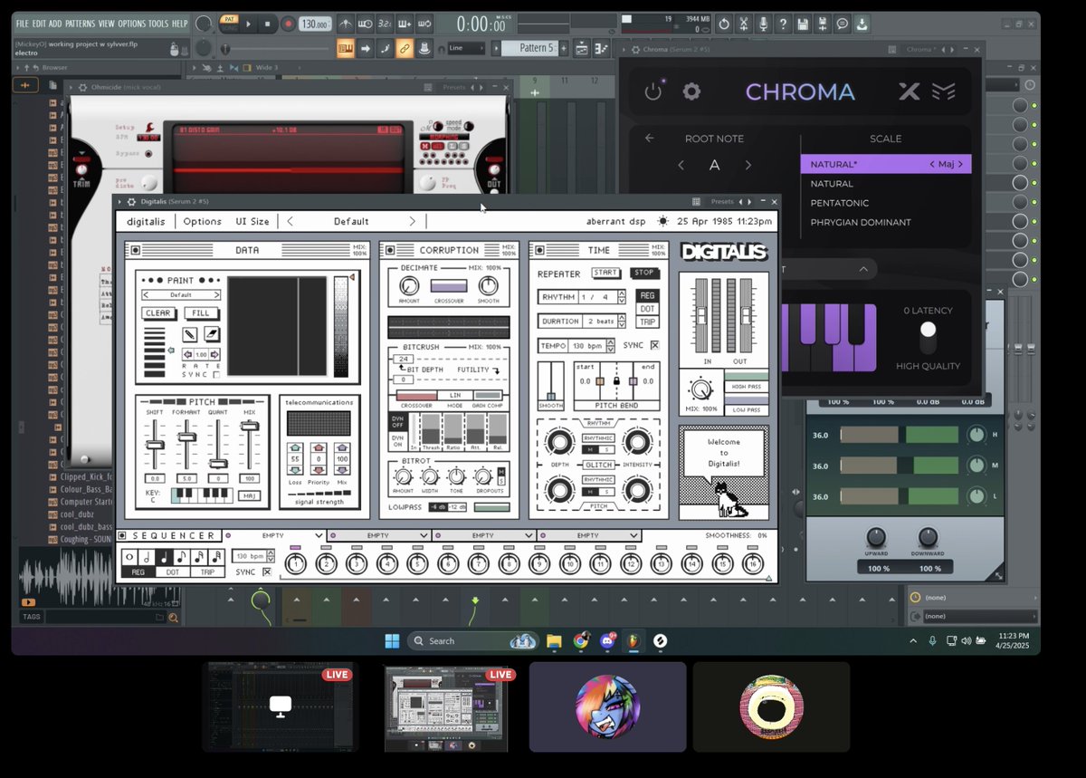Select the pencil tool in Paint

tap(190, 334)
